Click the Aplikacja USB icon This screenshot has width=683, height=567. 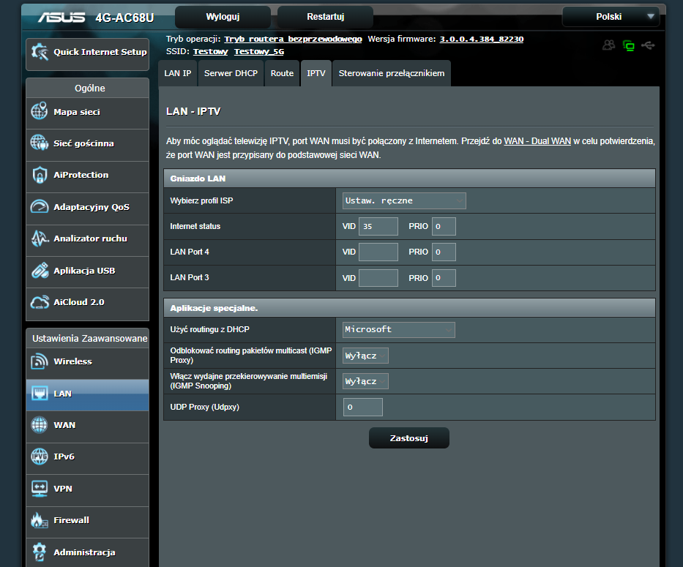[40, 271]
